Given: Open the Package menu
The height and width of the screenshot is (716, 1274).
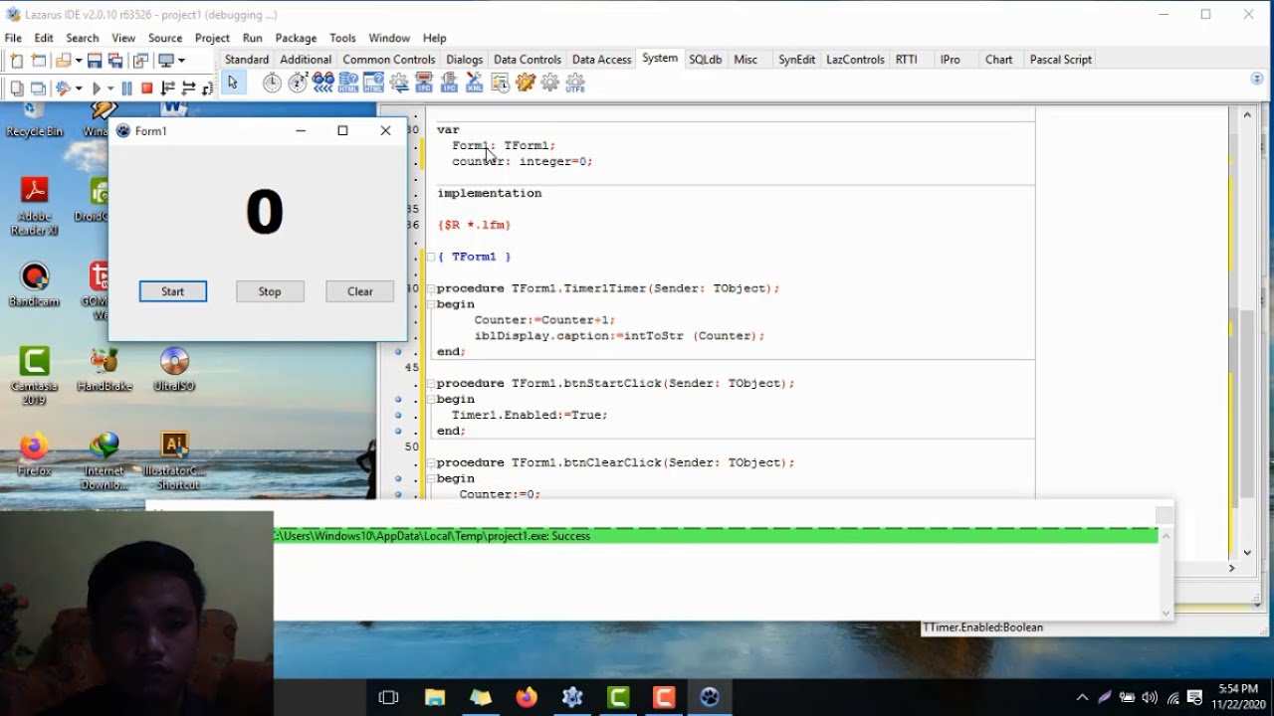Looking at the screenshot, I should pos(296,38).
